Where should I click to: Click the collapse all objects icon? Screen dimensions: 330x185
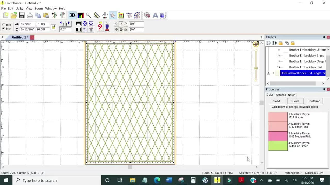275,43
